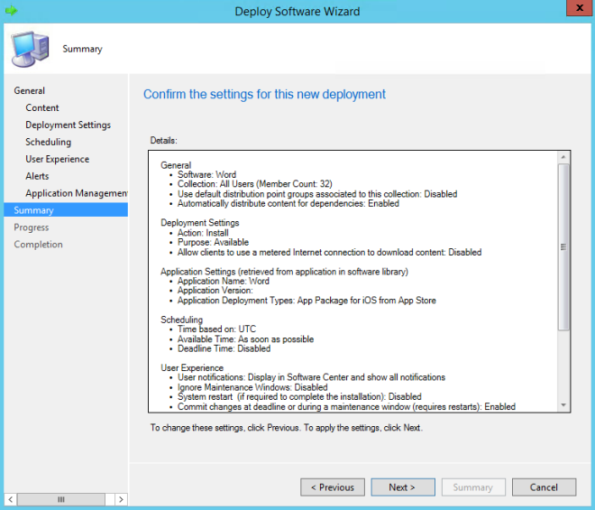Click the 'Deadline Time: Disabled' line
Screen dimensions: 595x510
(224, 348)
